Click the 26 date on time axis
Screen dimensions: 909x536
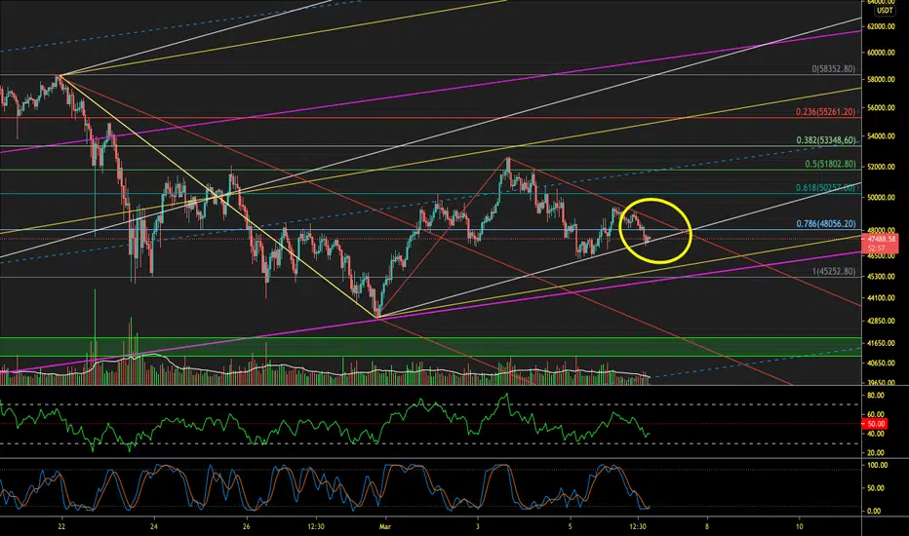tap(247, 526)
